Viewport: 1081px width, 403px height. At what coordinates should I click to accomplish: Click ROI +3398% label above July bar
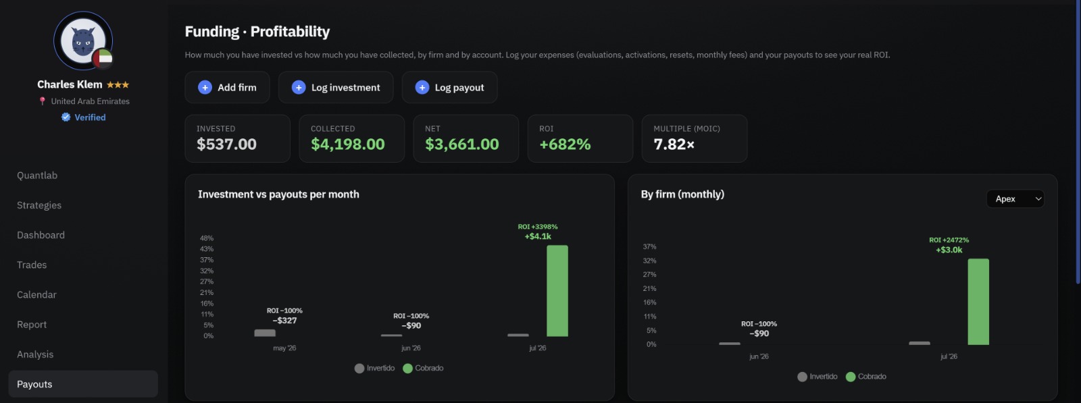(538, 227)
